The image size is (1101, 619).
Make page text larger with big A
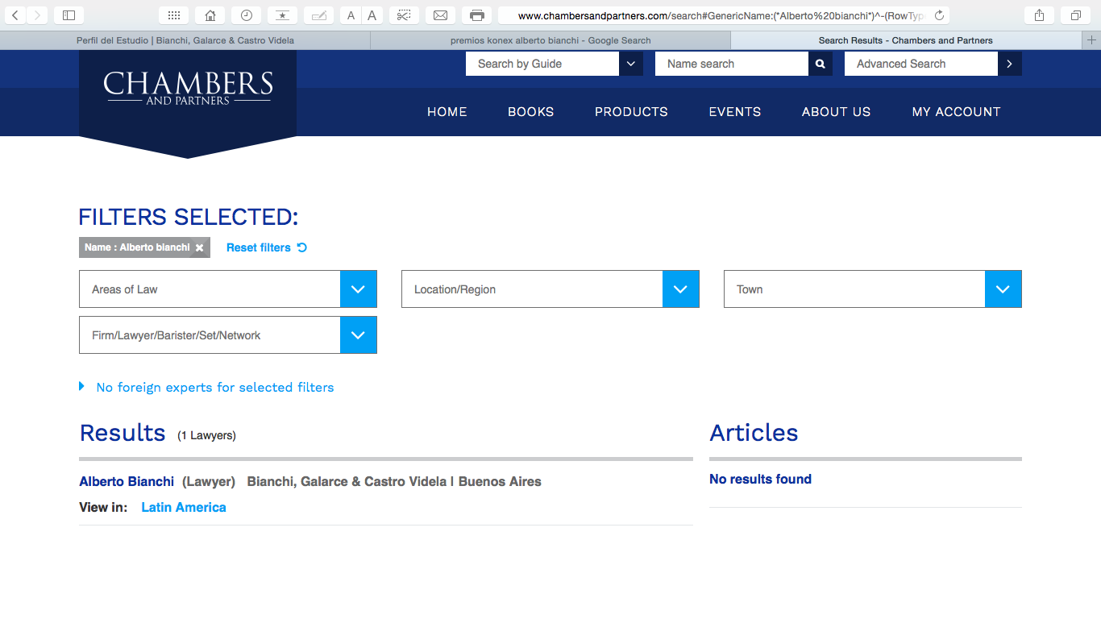coord(372,15)
